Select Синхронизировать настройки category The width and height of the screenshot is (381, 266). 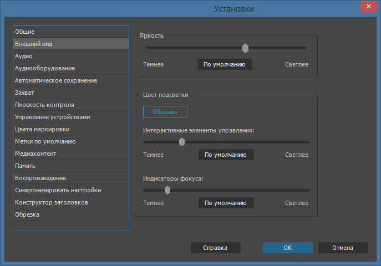71,190
